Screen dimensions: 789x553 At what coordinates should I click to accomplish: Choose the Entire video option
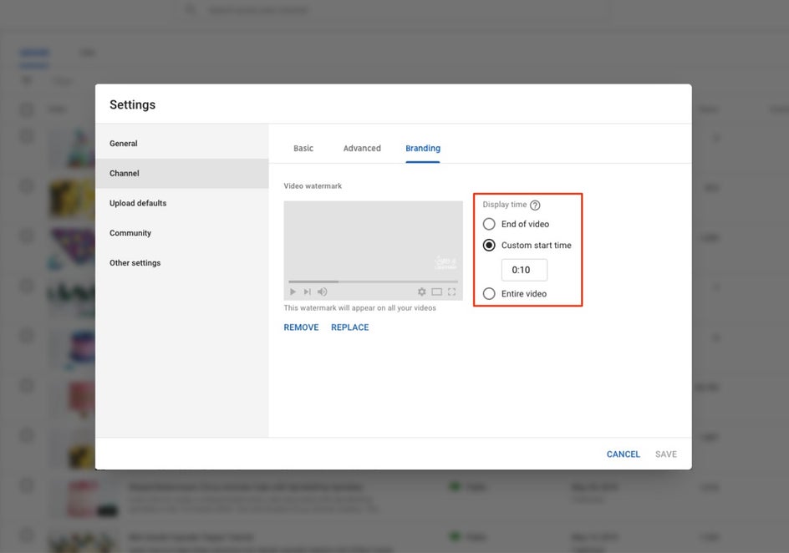coord(489,293)
